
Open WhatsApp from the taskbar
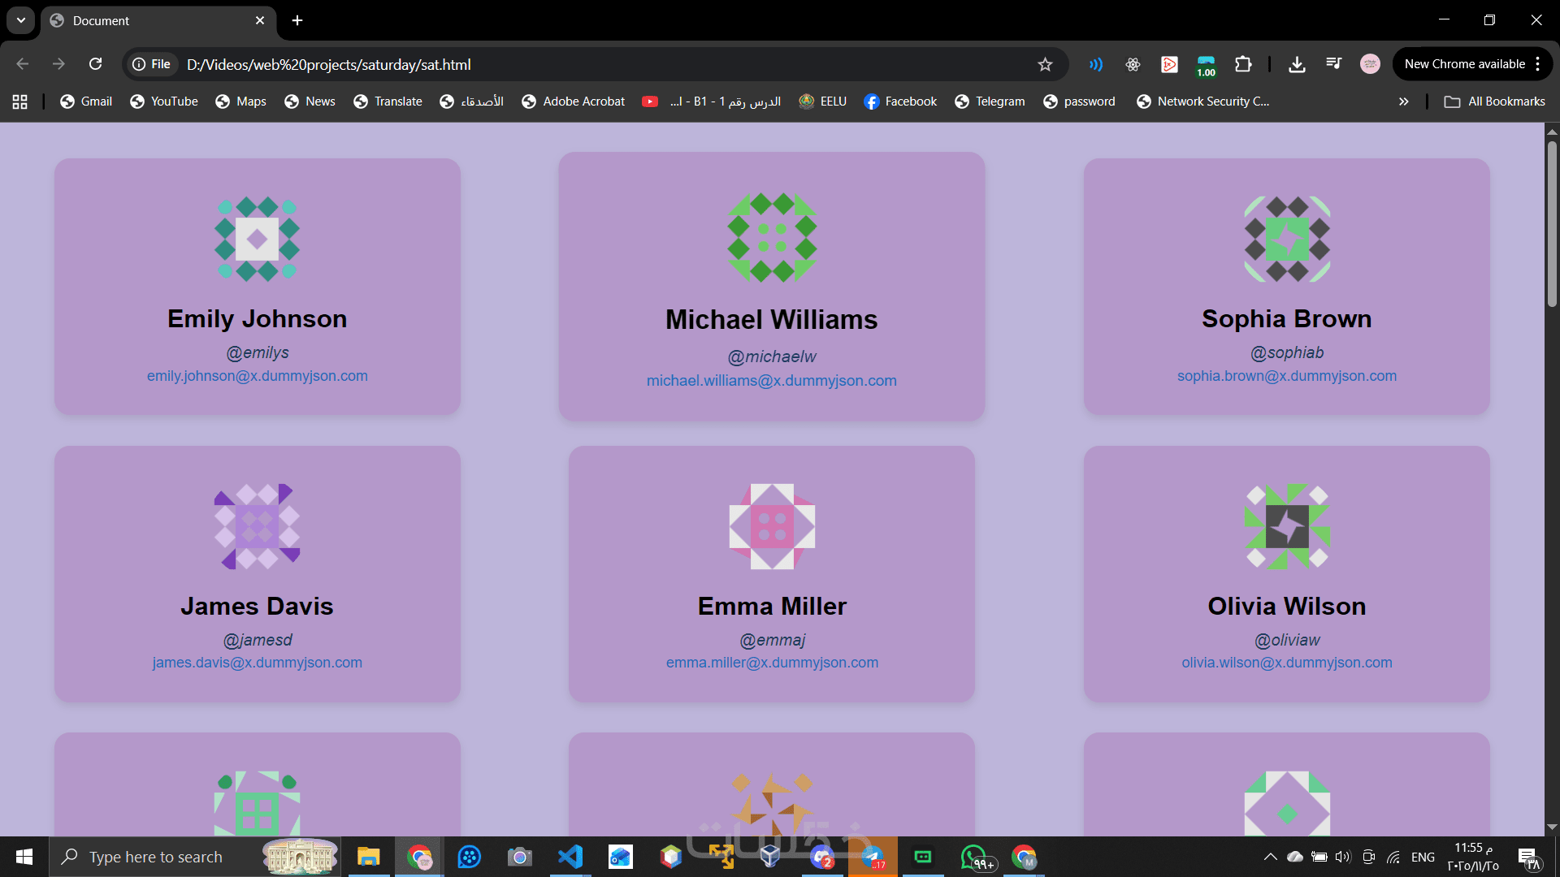pyautogui.click(x=973, y=857)
